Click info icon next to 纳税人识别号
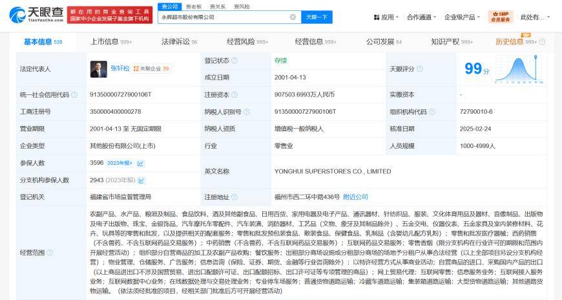This screenshot has width=562, height=300. (247, 112)
